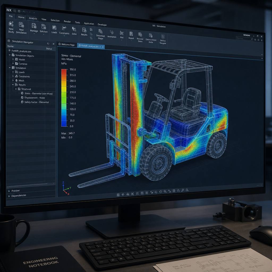Viewport: 272px width, 272px height.
Task: Expand the Preview section
Action: point(9,191)
